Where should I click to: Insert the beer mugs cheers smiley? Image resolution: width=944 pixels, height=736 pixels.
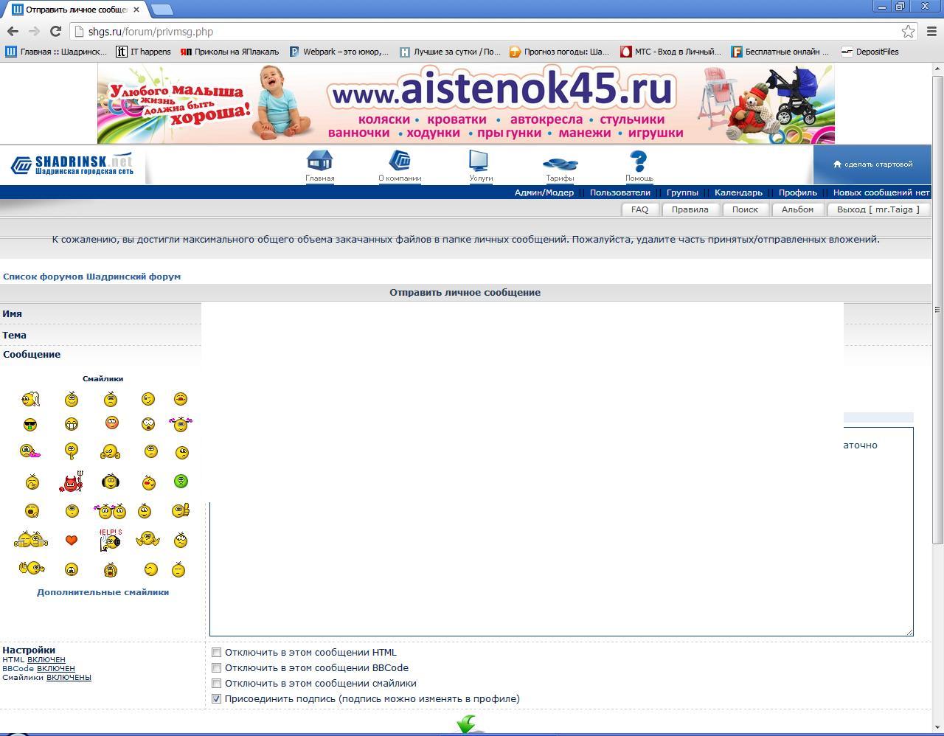click(31, 540)
